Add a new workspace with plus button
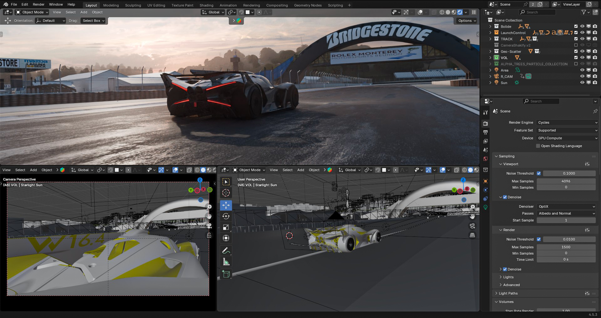This screenshot has width=601, height=318. (349, 5)
